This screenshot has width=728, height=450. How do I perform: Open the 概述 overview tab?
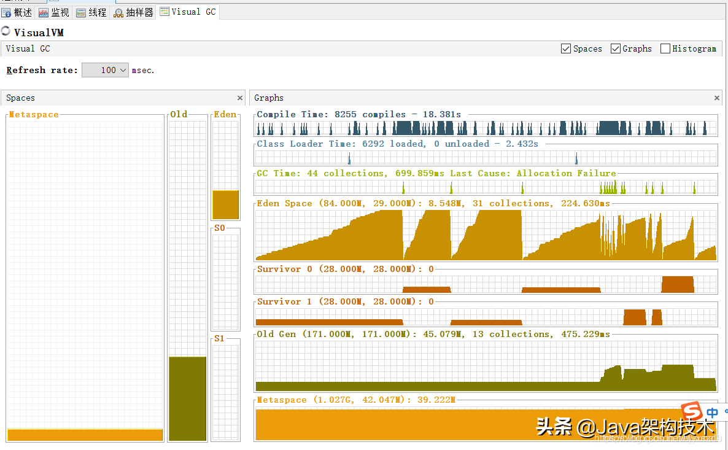17,12
